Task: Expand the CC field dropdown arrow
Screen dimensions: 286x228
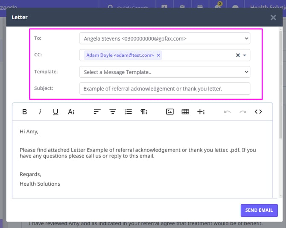Action: tap(245, 55)
